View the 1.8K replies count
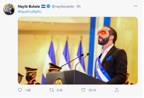This screenshot has height=98, width=144. (x=28, y=90)
